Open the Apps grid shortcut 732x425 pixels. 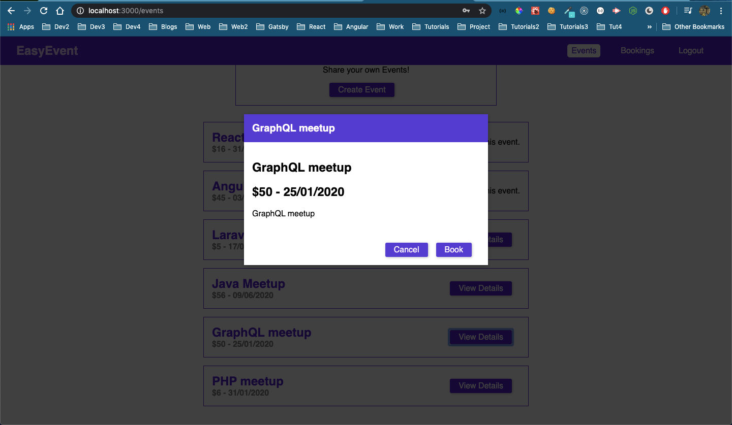[21, 27]
